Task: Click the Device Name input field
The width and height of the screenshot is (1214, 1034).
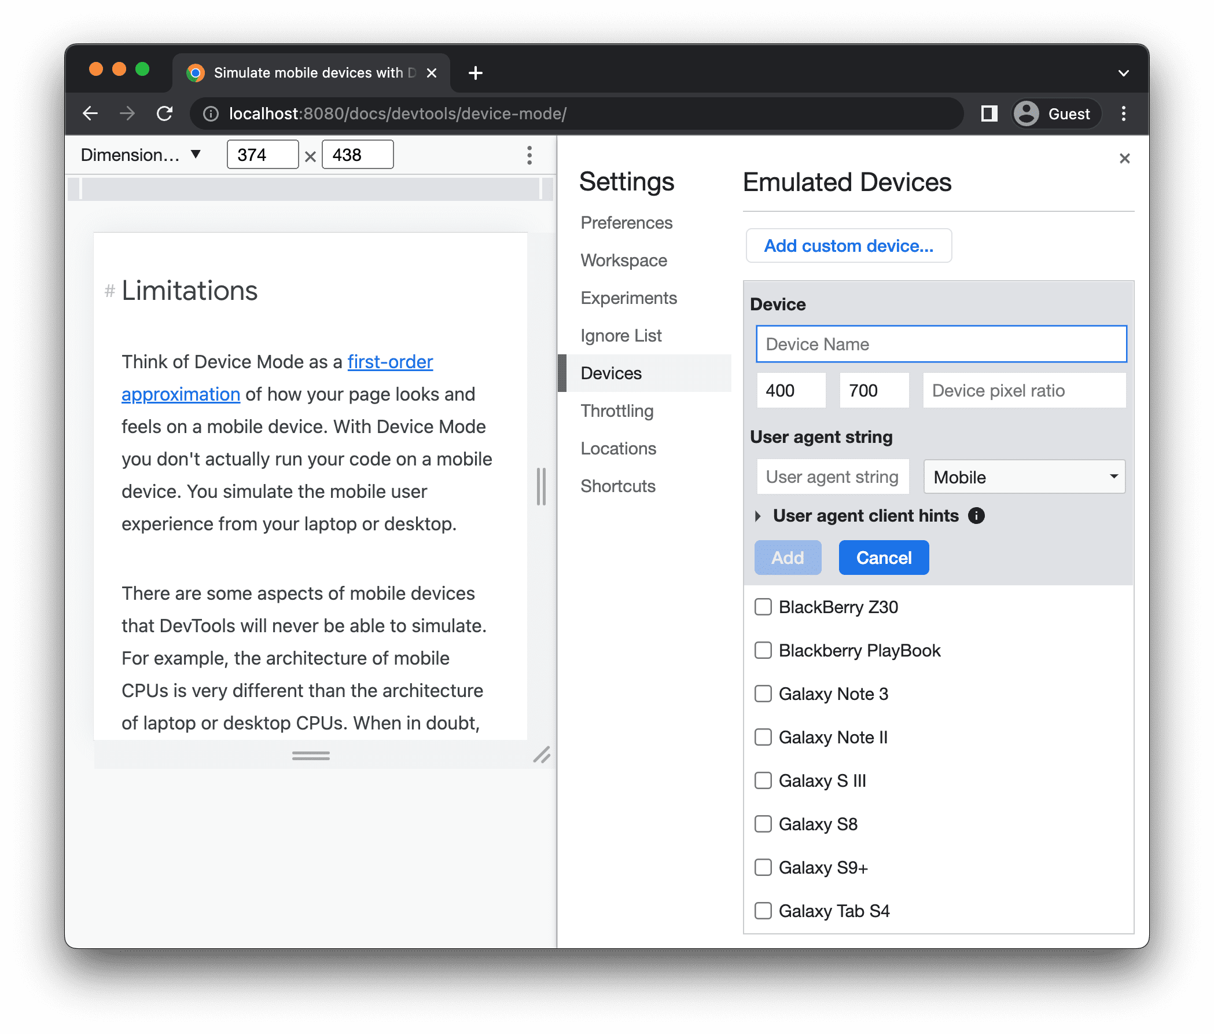Action: coord(938,344)
